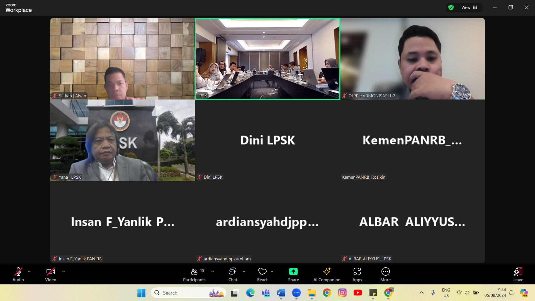The height and width of the screenshot is (301, 535).
Task: Open Copilot preview icon in taskbar
Action: [524, 293]
